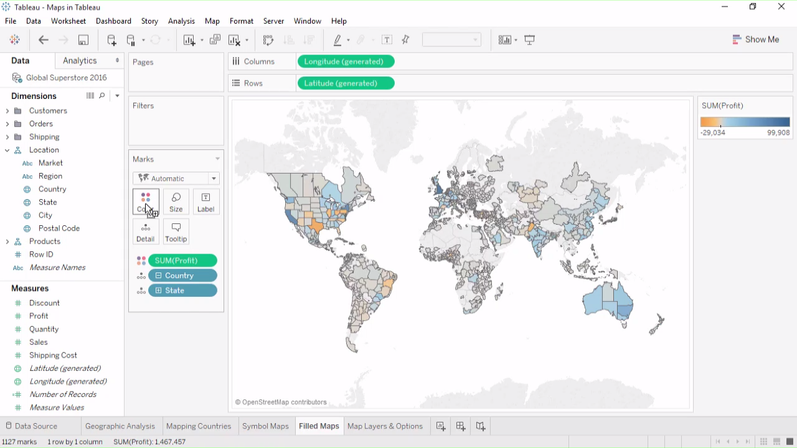Click the New Worksheet tab icon
Viewport: 797px width, 448px height.
pos(441,426)
